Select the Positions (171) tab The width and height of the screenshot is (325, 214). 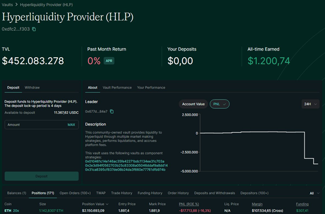tap(43, 193)
